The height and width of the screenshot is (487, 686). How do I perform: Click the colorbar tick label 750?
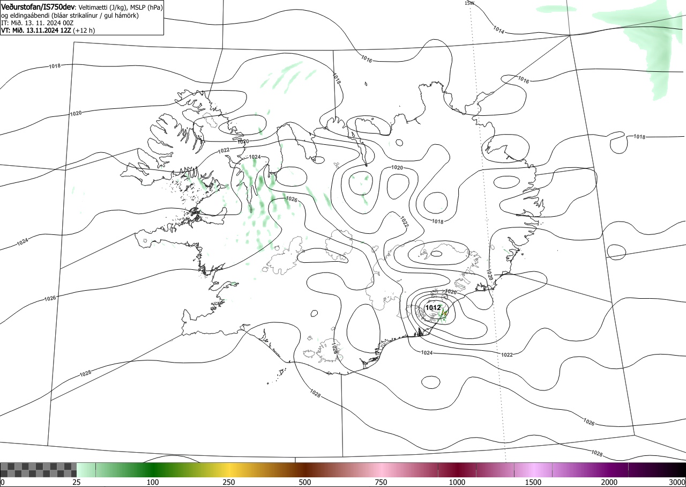coord(381,482)
